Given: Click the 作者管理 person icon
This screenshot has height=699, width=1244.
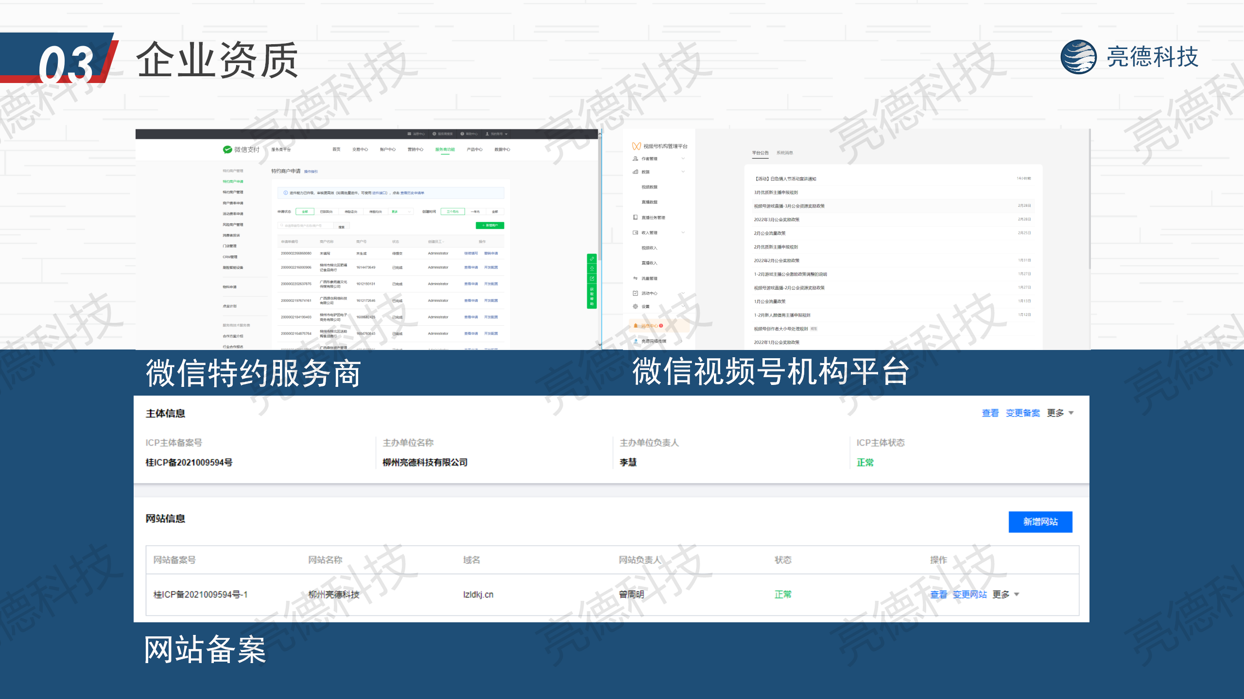Looking at the screenshot, I should (x=635, y=158).
